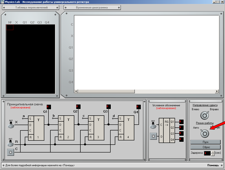The width and height of the screenshot is (225, 170).
Task: Click the Режим работы heading
Action: [205, 123]
